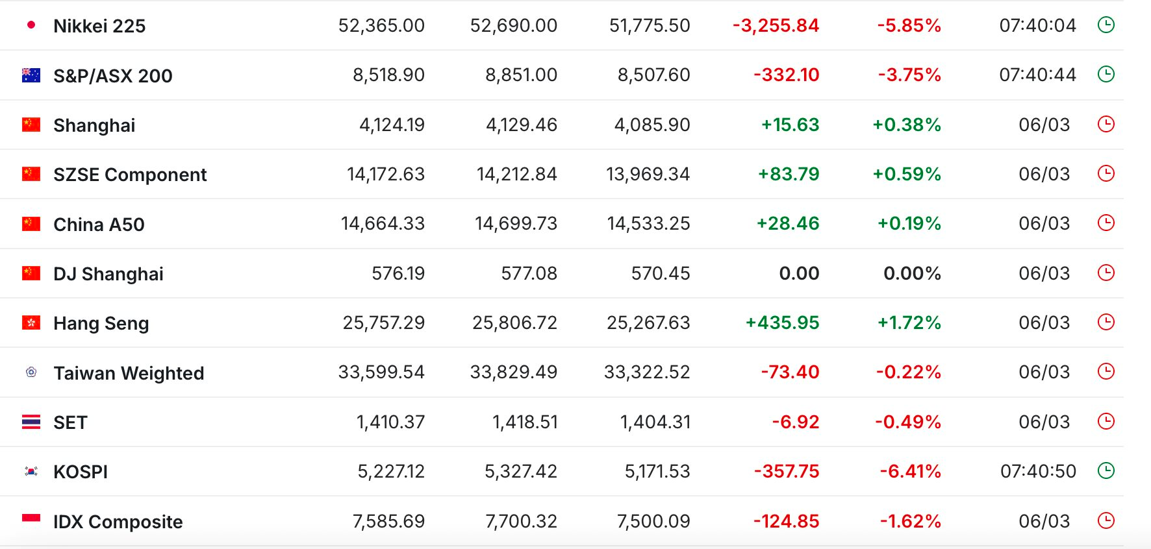1151x549 pixels.
Task: Click the South Korea flag by KOSPI
Action: click(x=31, y=471)
